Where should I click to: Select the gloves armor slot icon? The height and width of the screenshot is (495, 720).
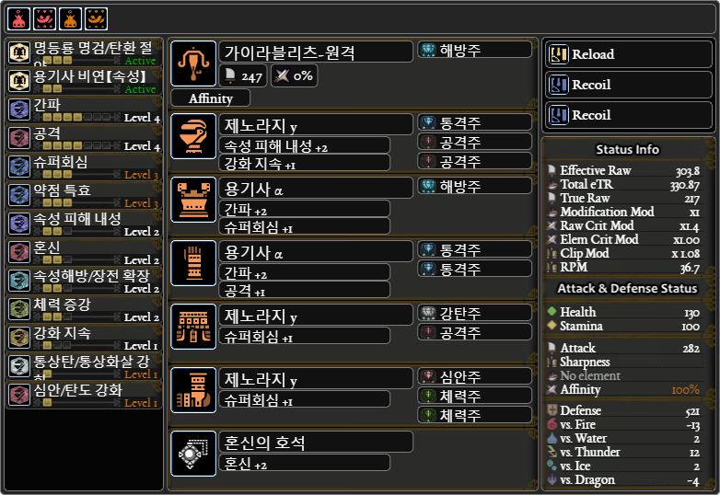(x=193, y=263)
